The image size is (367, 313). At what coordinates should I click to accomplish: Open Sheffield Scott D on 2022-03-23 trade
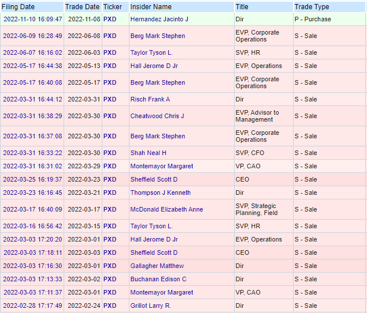click(x=154, y=179)
